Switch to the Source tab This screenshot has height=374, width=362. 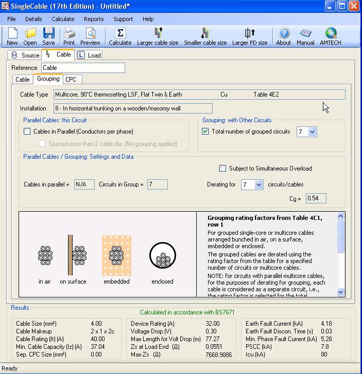coord(25,55)
